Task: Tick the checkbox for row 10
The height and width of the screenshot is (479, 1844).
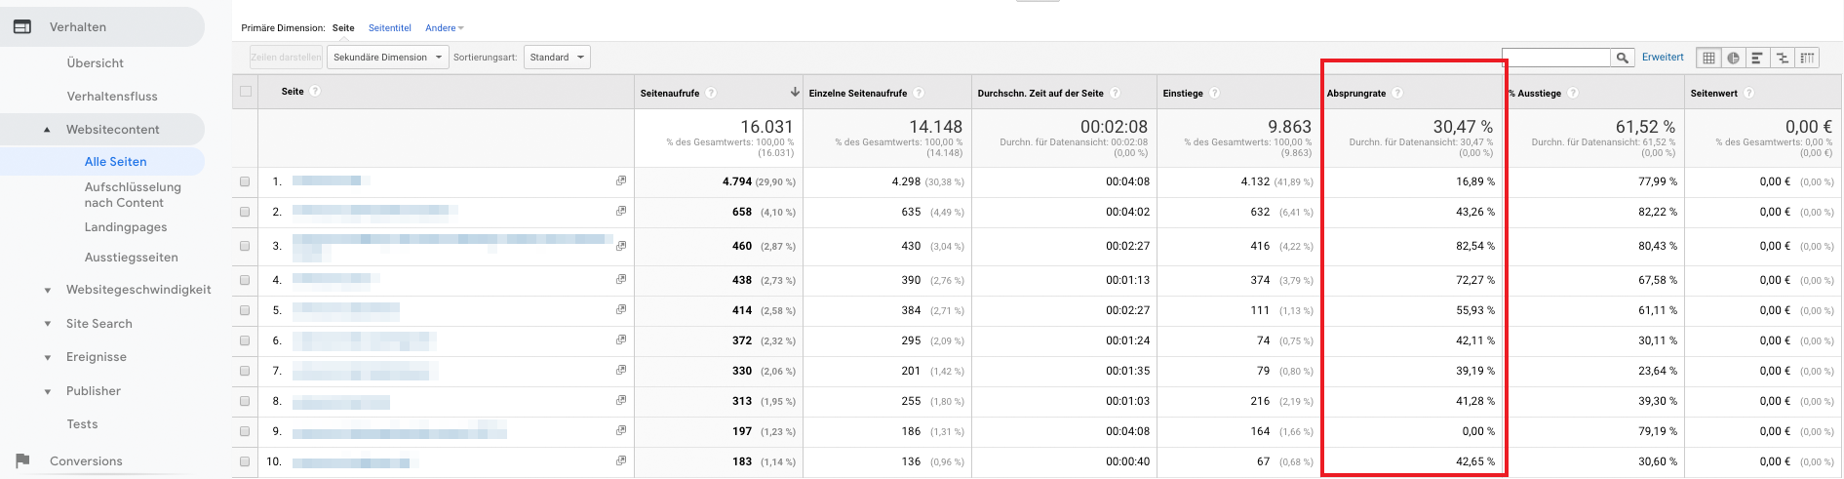Action: pos(245,461)
